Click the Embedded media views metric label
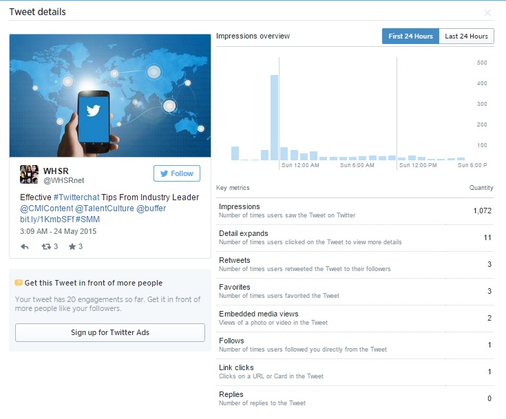Viewport: 506px width, 419px height. click(258, 314)
